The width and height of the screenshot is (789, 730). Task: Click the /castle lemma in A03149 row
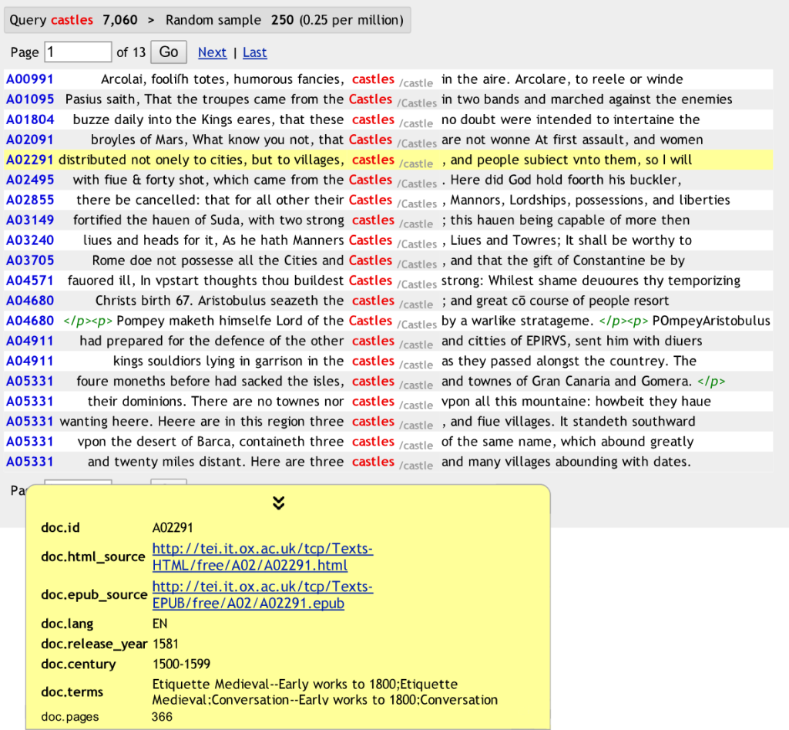tap(416, 224)
